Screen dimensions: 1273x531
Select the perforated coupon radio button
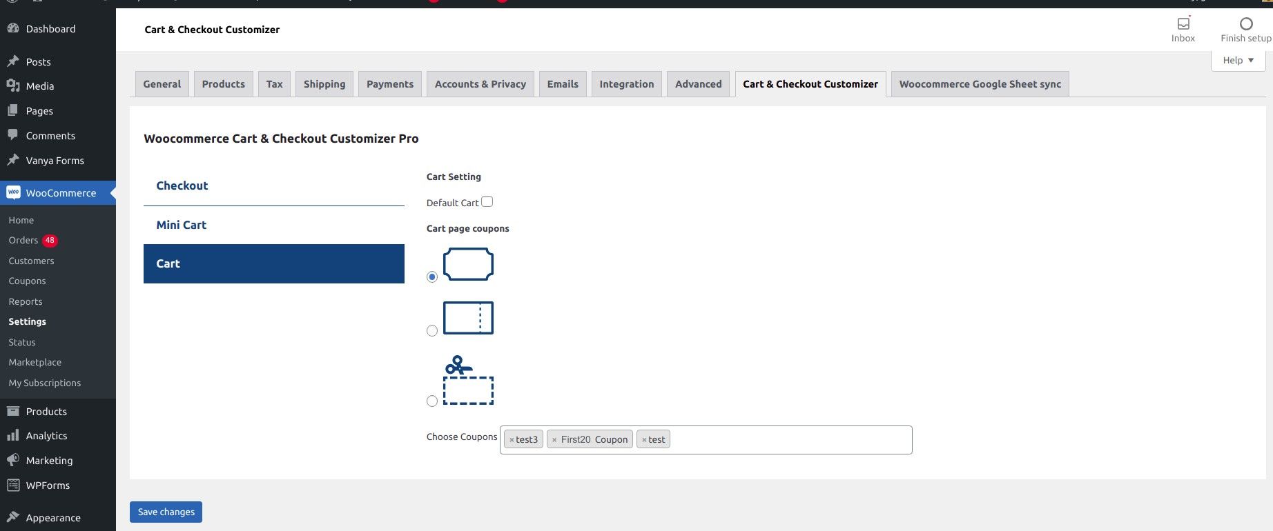click(x=432, y=330)
